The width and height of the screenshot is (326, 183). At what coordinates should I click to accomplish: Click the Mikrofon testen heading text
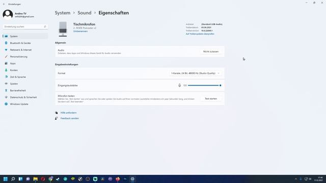point(66,96)
